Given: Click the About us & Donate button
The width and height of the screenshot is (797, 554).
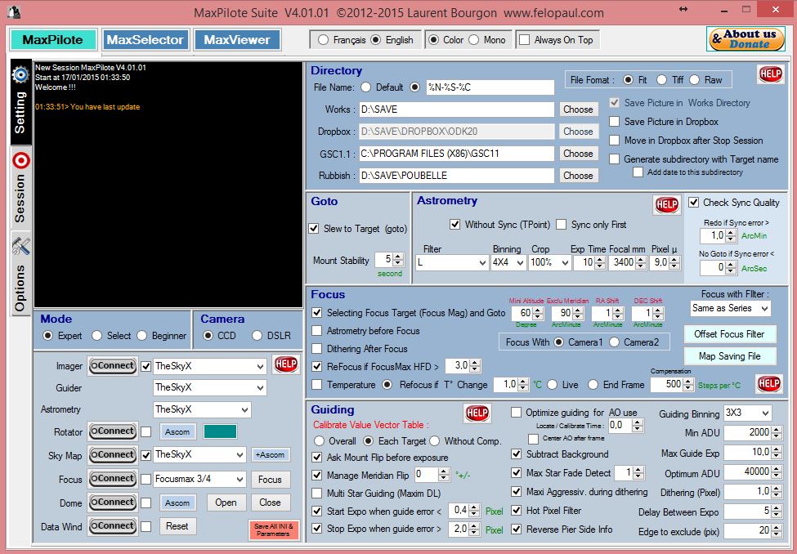Looking at the screenshot, I should 745,38.
